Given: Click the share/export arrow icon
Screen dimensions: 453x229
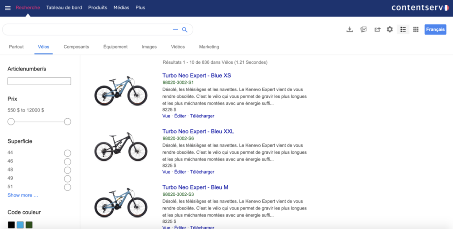Looking at the screenshot, I should coord(377,30).
